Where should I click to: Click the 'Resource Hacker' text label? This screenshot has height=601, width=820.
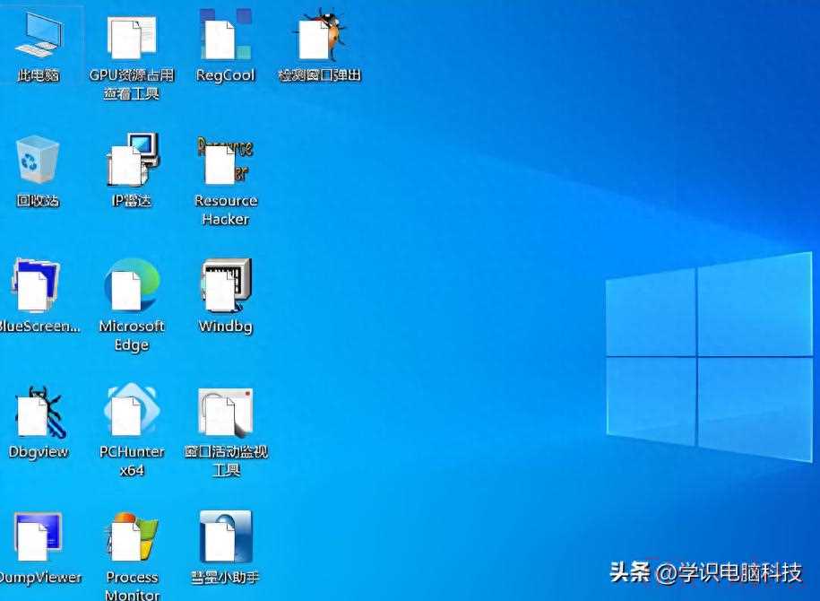pos(226,210)
